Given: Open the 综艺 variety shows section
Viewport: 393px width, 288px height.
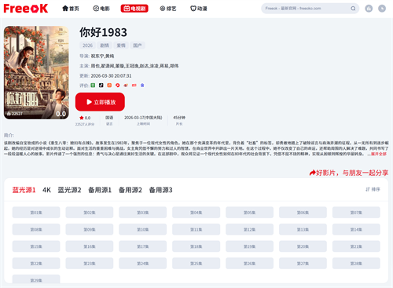Looking at the screenshot, I should [168, 9].
